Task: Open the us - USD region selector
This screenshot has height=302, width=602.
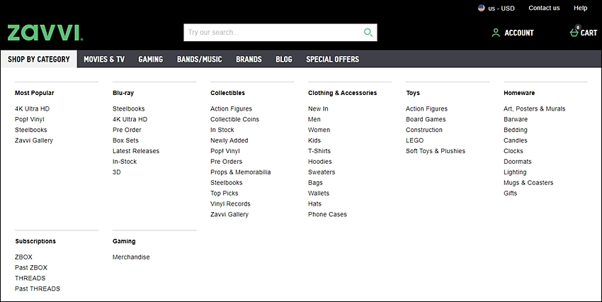Action: coord(496,8)
